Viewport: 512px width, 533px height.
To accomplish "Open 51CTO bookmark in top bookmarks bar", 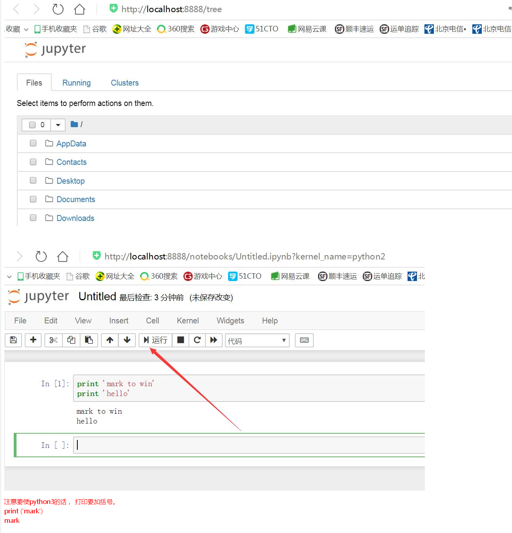I will click(261, 29).
